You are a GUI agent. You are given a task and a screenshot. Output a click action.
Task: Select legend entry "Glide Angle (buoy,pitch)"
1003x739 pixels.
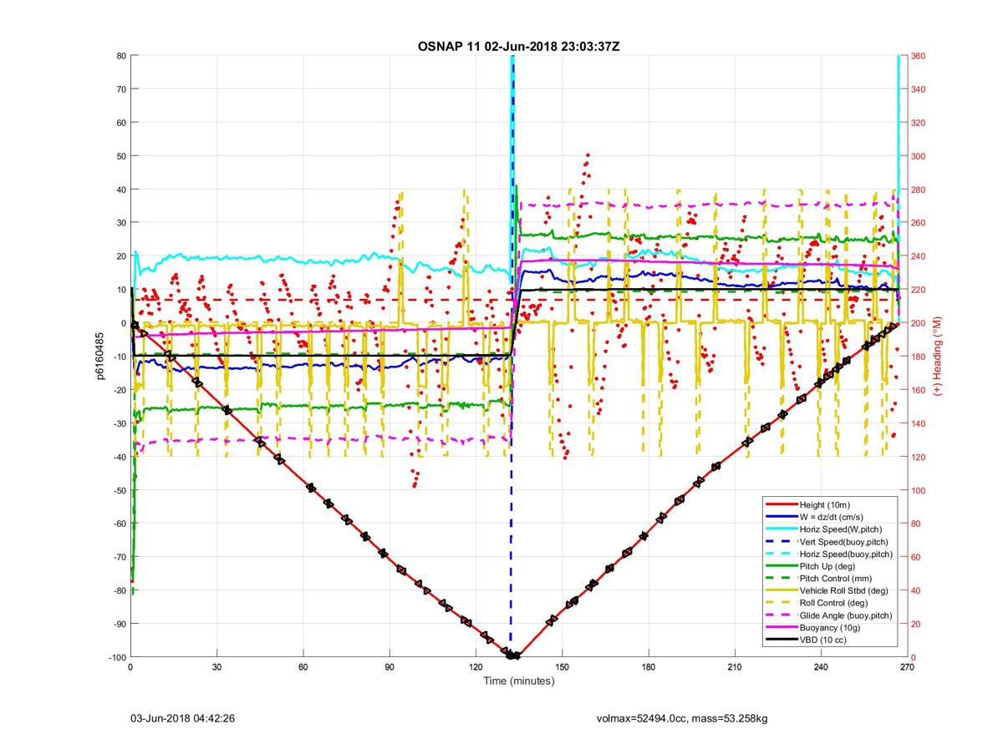click(846, 615)
